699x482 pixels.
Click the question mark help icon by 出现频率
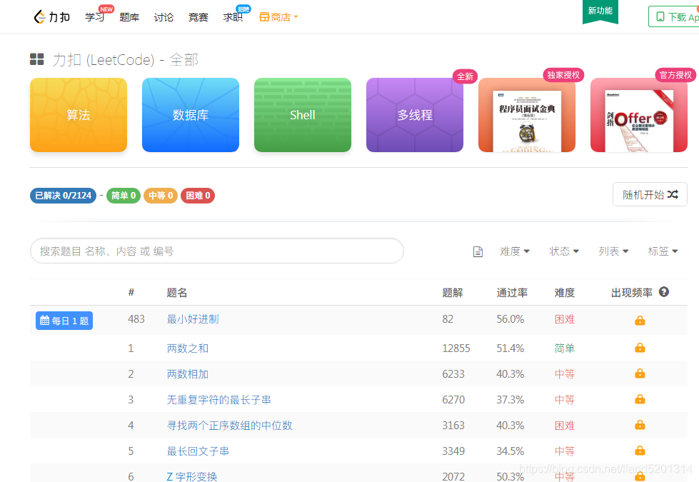click(664, 292)
